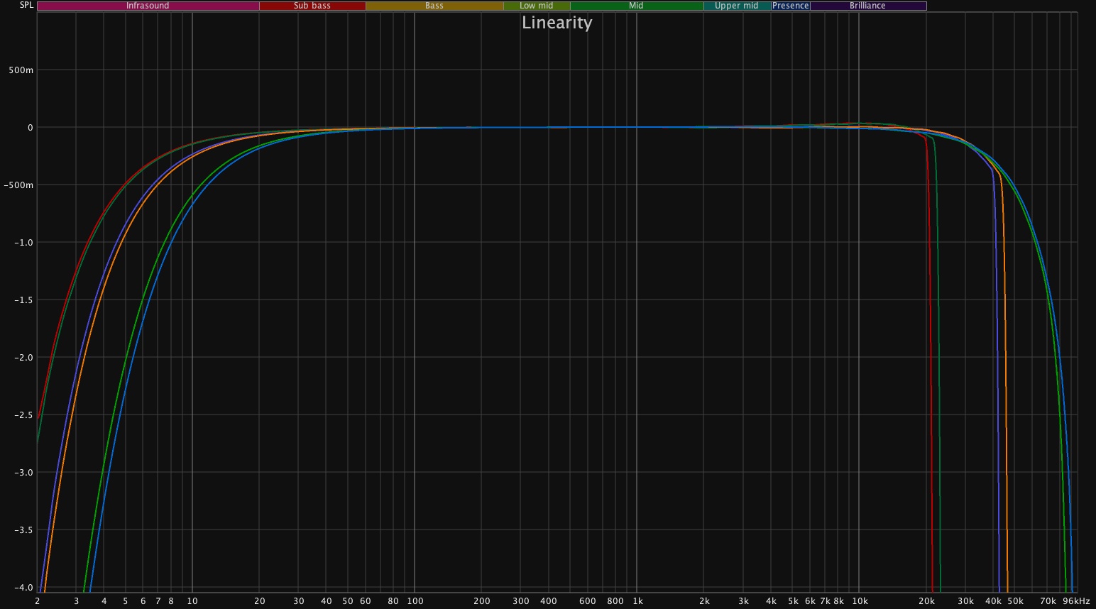Select the Mid band label
This screenshot has height=609, width=1096.
pos(636,6)
